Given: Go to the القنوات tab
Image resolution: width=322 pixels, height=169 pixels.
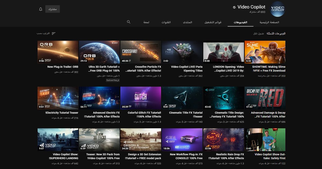Looking at the screenshot, I should (166, 22).
